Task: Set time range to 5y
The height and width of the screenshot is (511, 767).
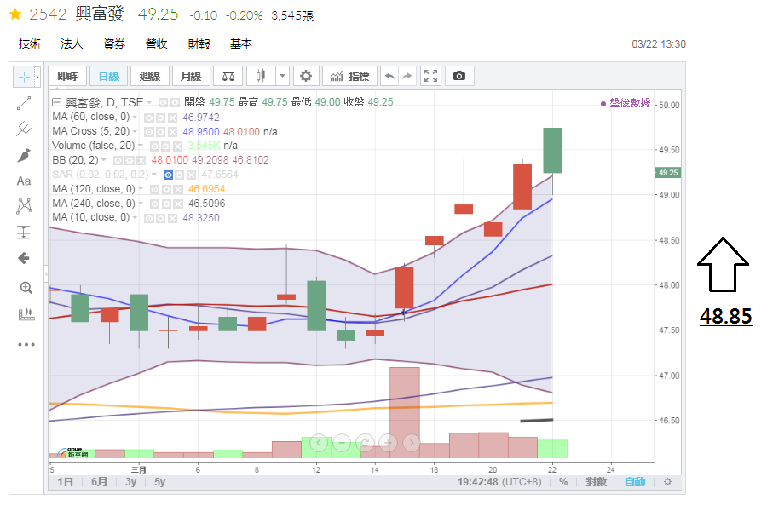Action: point(160,482)
